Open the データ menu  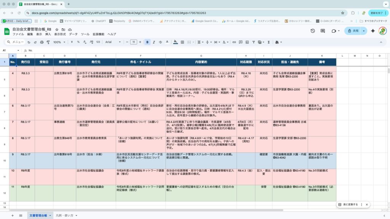click(73, 34)
